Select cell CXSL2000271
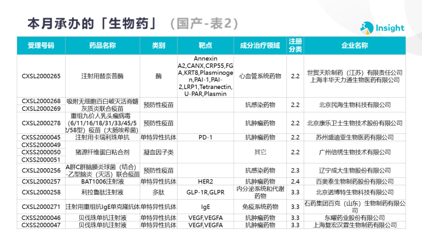 41,207
